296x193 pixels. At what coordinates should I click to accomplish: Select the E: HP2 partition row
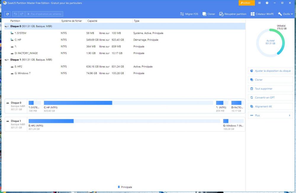click(125, 66)
